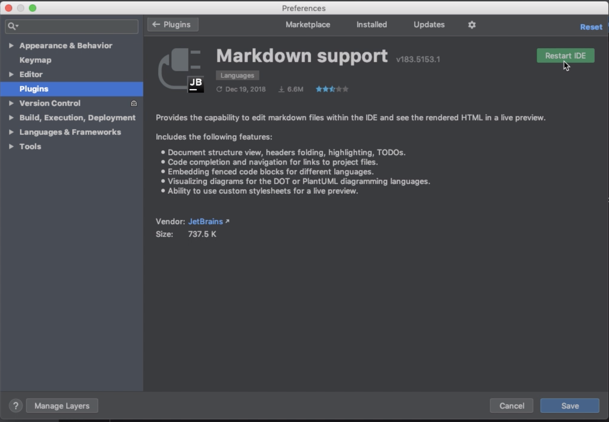Click the downloads count 6.6M

[x=291, y=89]
